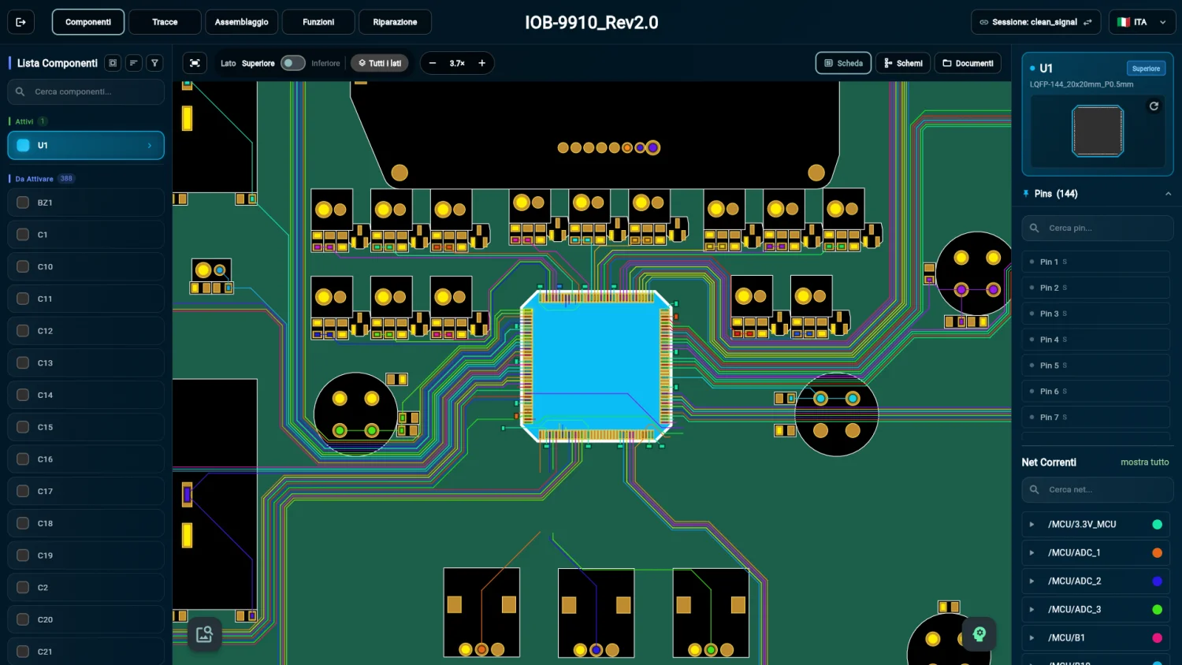
Task: Check the C13 component checkbox
Action: pyautogui.click(x=23, y=363)
